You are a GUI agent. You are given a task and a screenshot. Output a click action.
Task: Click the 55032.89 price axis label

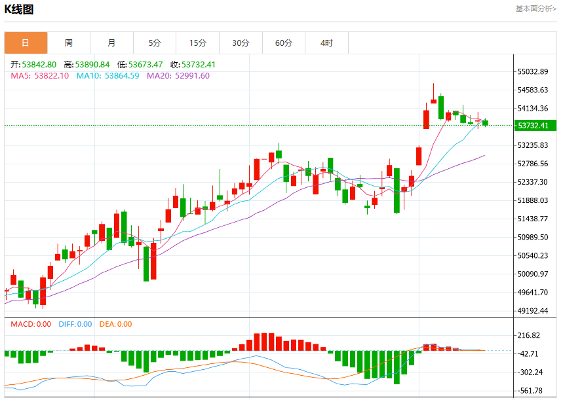[x=533, y=72]
